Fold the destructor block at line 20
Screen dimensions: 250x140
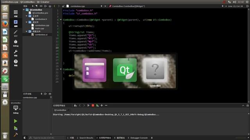point(61,69)
